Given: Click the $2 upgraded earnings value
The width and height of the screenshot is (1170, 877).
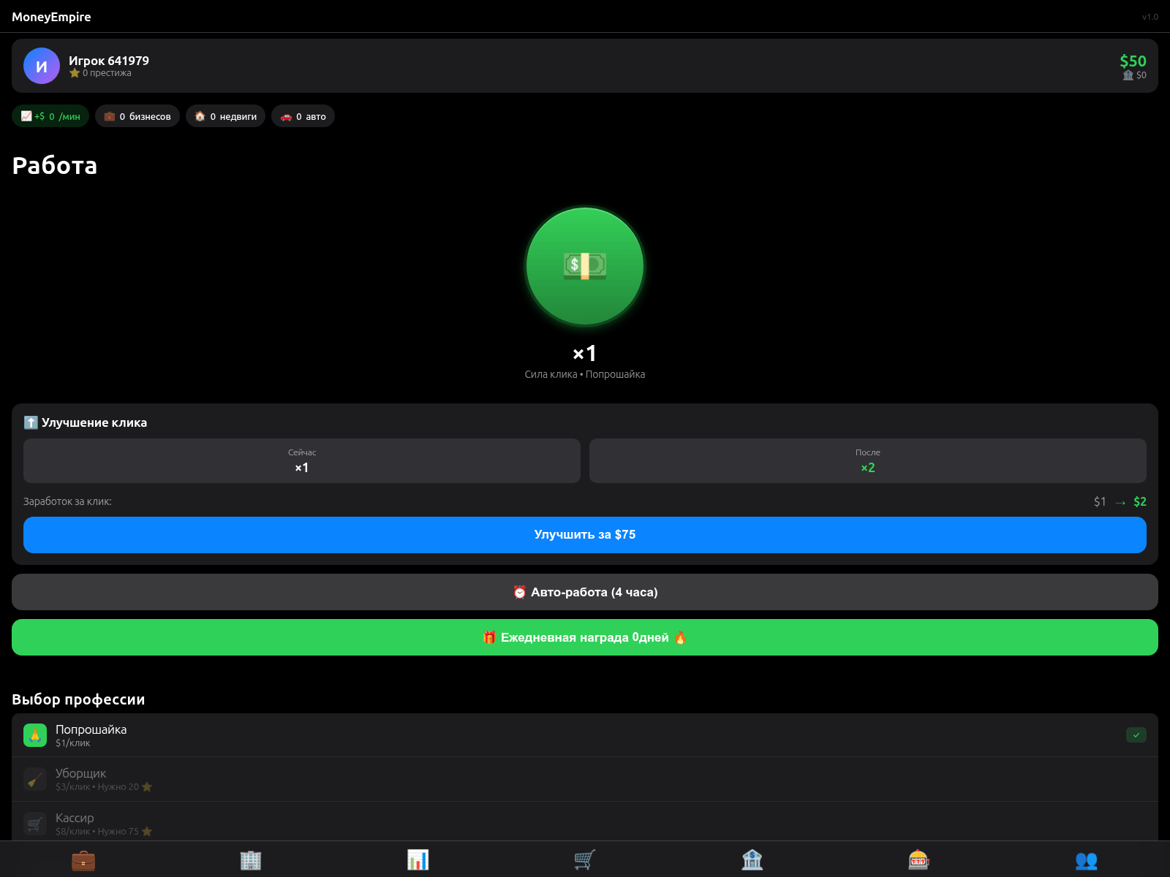Looking at the screenshot, I should point(1140,501).
